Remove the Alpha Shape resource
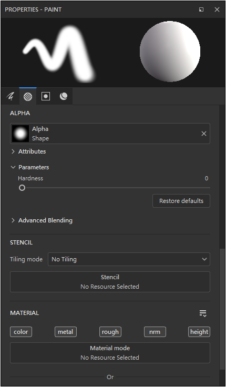The height and width of the screenshot is (387, 226). point(204,134)
